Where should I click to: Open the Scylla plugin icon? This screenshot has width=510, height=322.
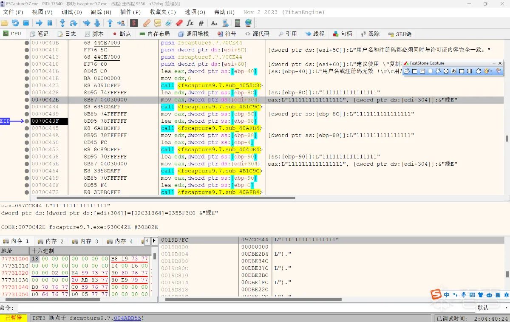[x=133, y=23]
